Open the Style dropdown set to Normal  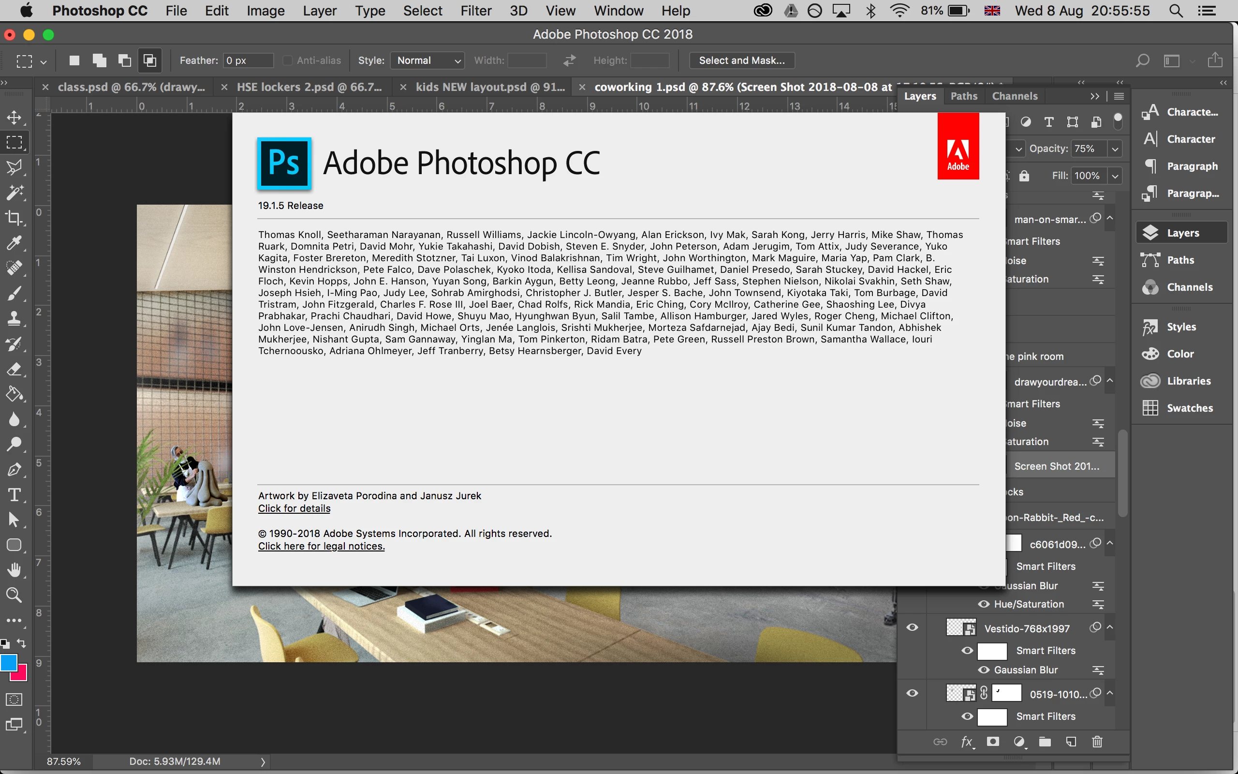point(427,60)
